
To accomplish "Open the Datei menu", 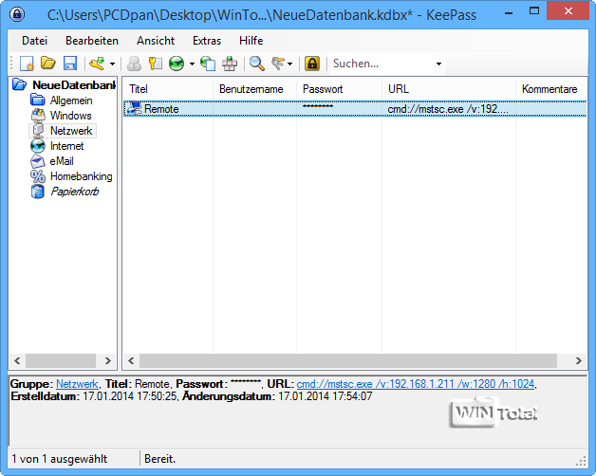I will [x=34, y=41].
